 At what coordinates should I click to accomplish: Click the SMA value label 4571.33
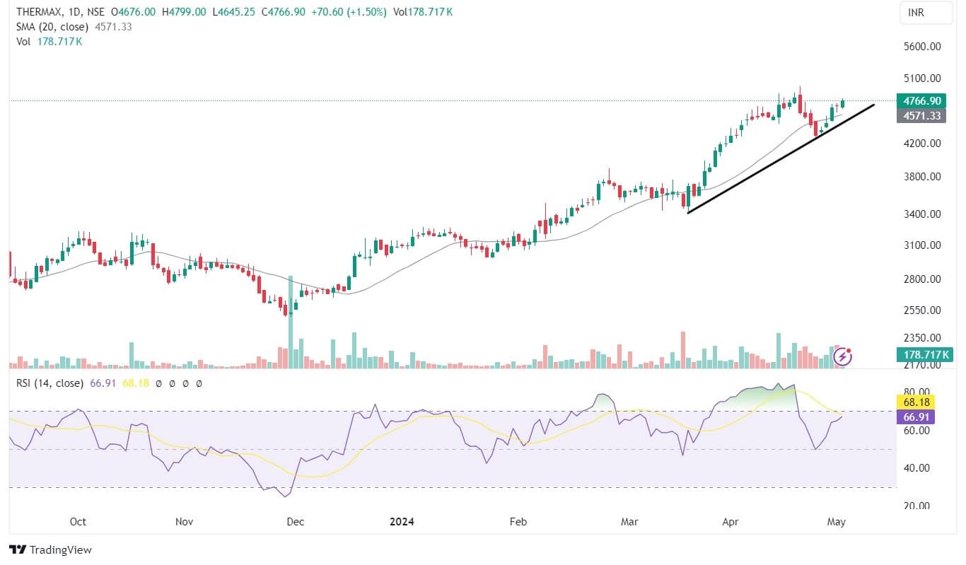pyautogui.click(x=923, y=115)
